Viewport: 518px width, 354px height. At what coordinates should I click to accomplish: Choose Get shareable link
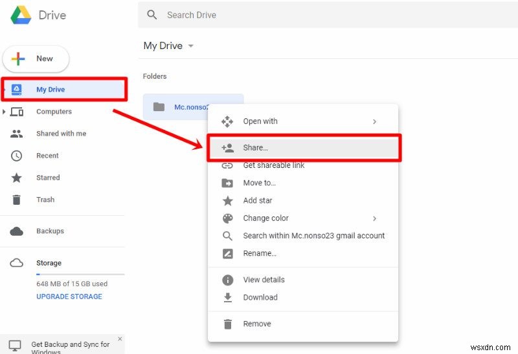tap(303, 165)
